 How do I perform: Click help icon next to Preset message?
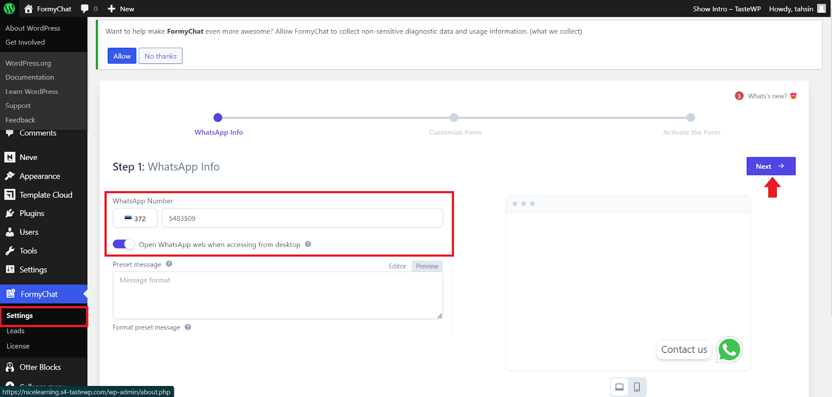169,264
